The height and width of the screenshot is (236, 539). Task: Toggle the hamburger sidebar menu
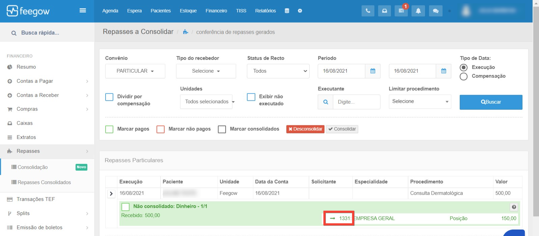[83, 10]
